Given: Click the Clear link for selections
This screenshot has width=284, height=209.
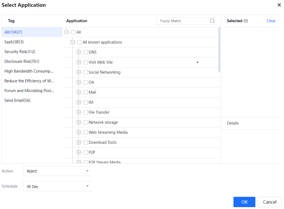Looking at the screenshot, I should (x=271, y=21).
